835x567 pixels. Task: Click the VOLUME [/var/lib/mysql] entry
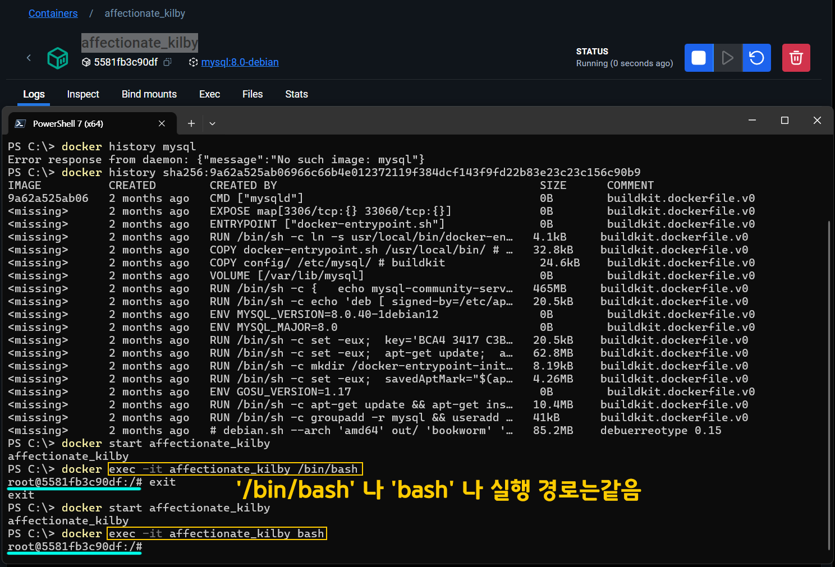click(287, 275)
